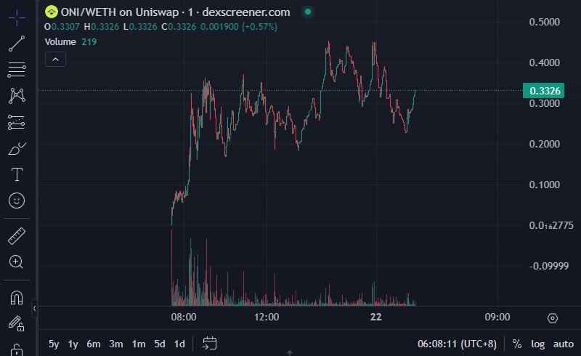Screen dimensions: 581x356
Task: Activate the zoom in tool
Action: point(16,262)
